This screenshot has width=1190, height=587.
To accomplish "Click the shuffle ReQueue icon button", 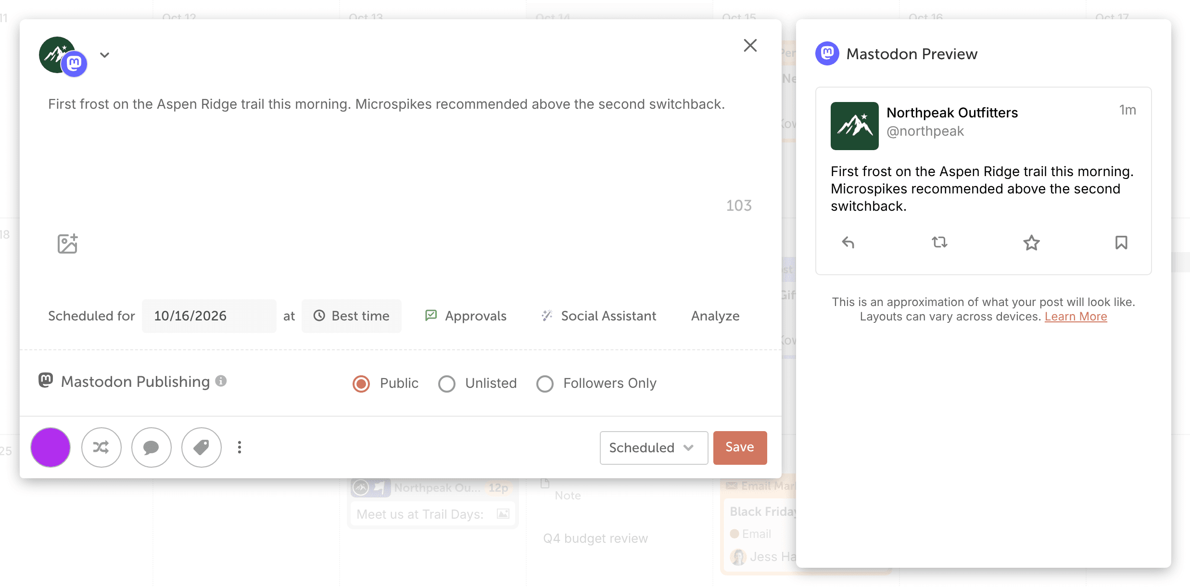I will [x=101, y=447].
